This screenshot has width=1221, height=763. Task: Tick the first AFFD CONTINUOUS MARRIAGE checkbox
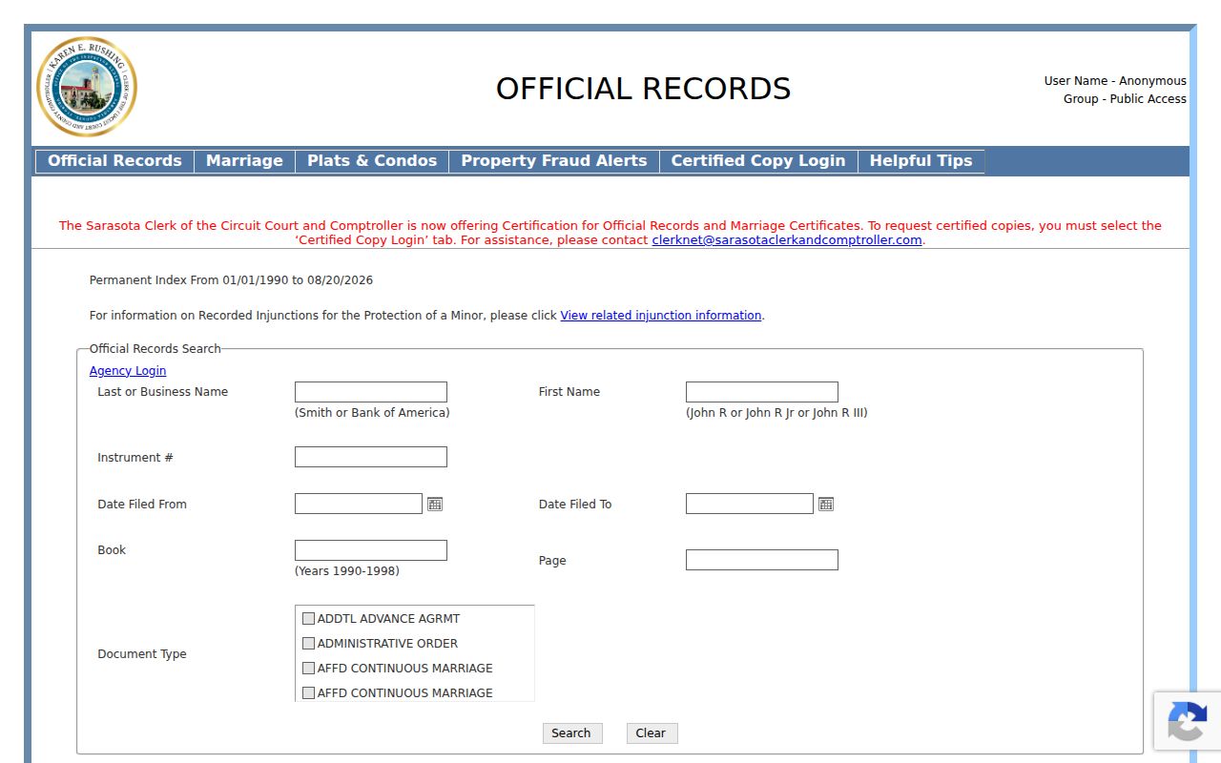click(x=308, y=668)
